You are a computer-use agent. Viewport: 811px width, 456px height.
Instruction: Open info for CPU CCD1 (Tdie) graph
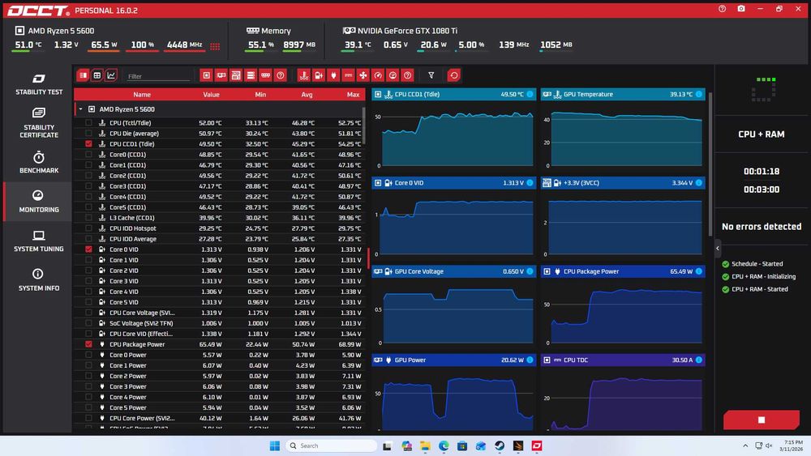(x=530, y=94)
